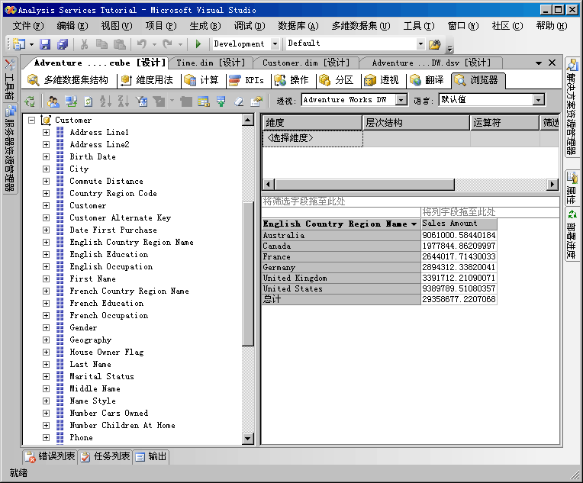This screenshot has height=483, width=583.
Task: Open the 解决方案资源管理器 side panel
Action: click(573, 97)
